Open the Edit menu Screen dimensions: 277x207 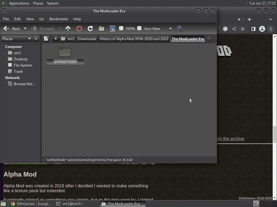18,19
